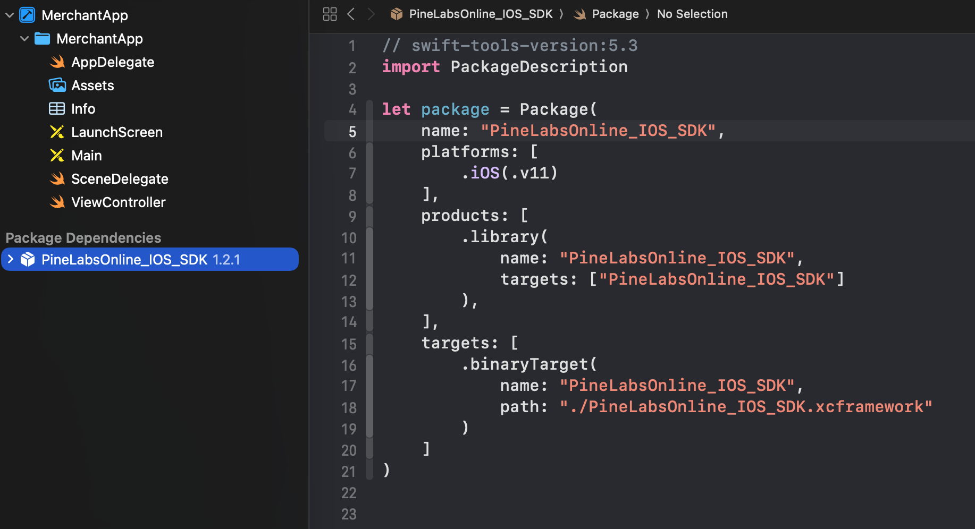Click the closing parenthesis on line 21

click(x=386, y=471)
